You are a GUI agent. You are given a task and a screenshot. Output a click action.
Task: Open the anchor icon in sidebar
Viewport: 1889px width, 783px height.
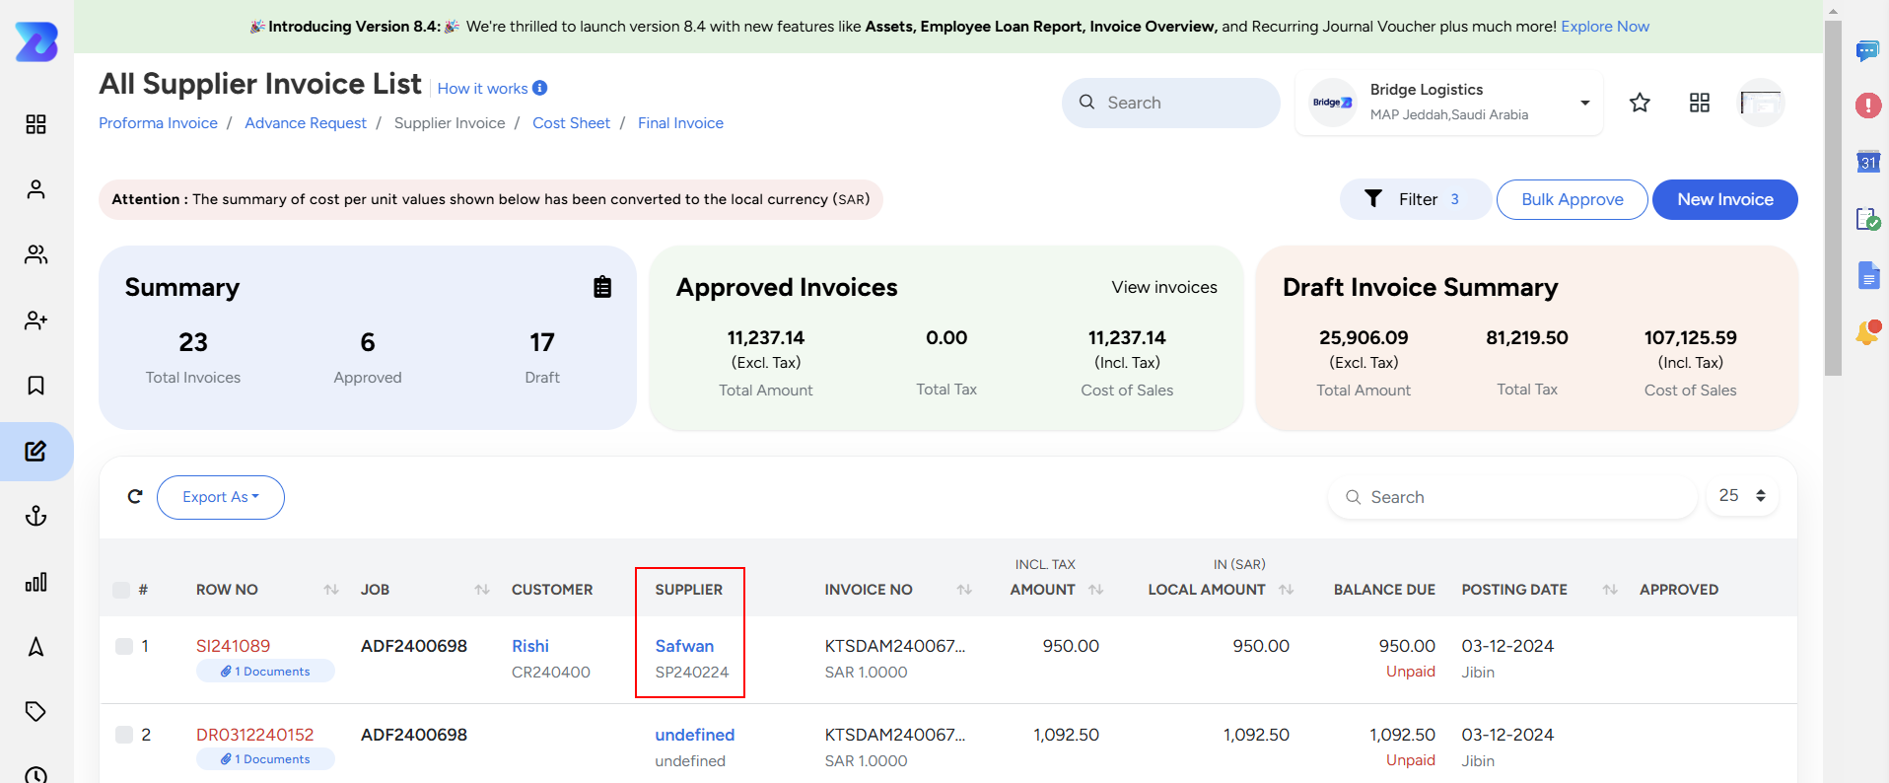35,516
